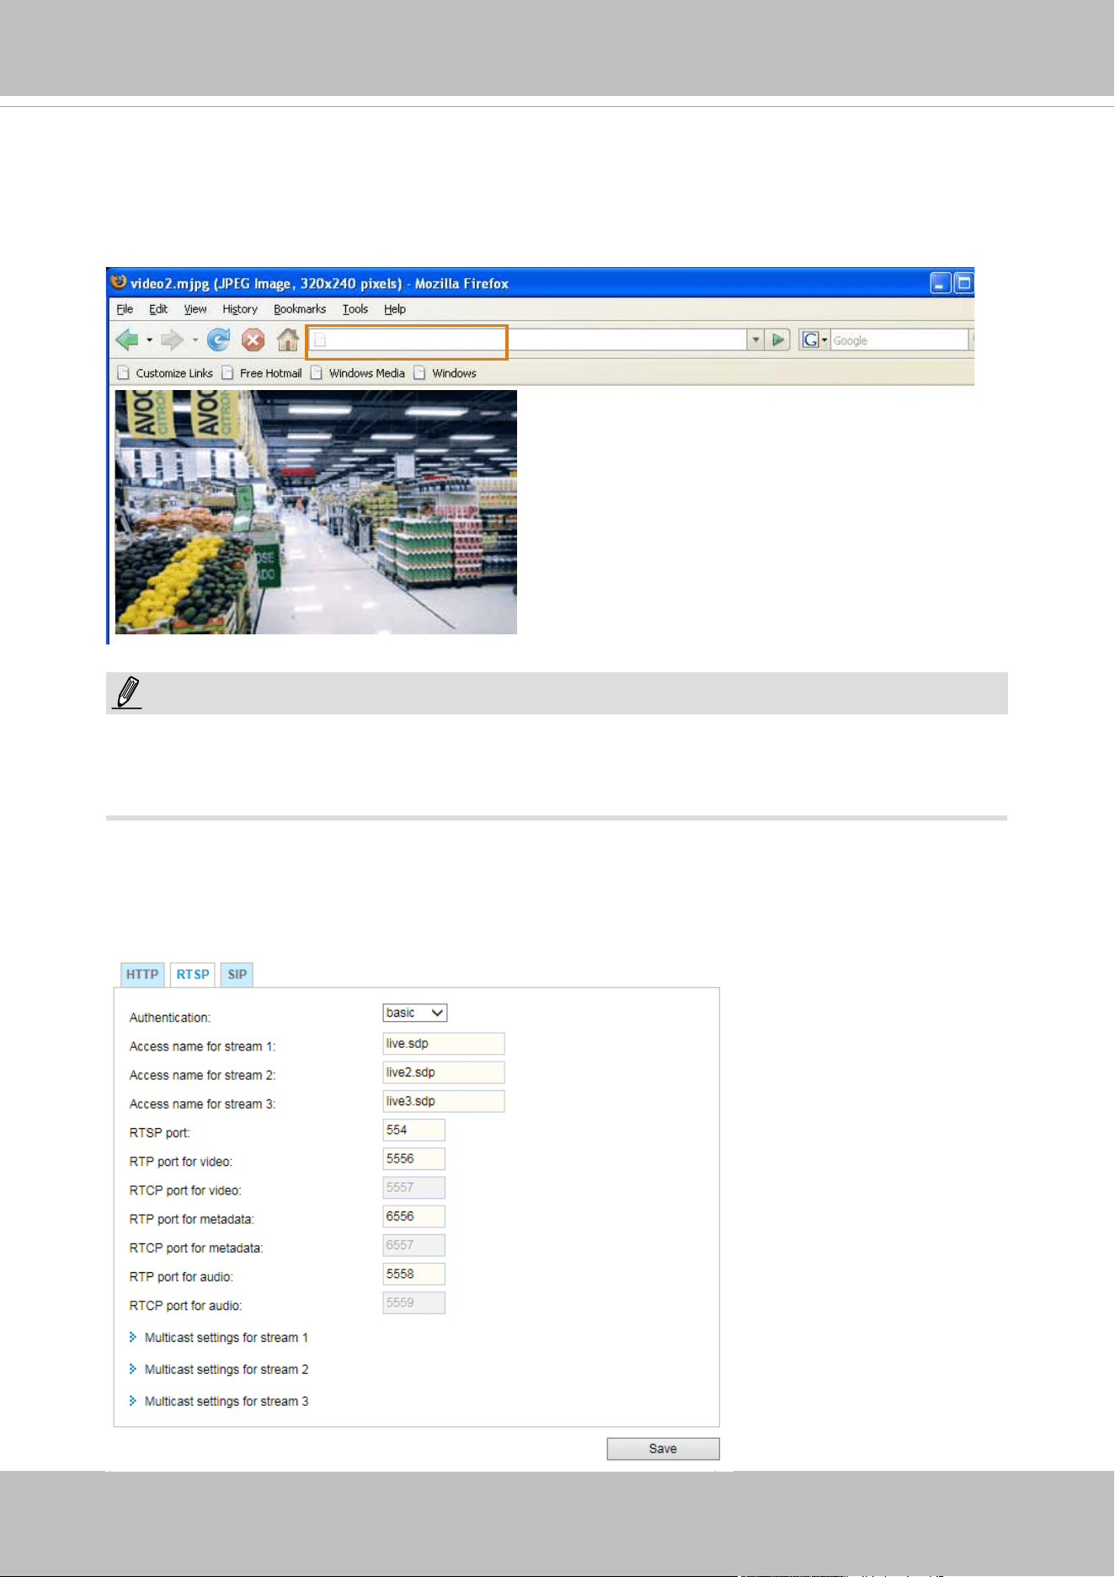Reload the page with the refresh icon
The image size is (1115, 1577).
218,339
